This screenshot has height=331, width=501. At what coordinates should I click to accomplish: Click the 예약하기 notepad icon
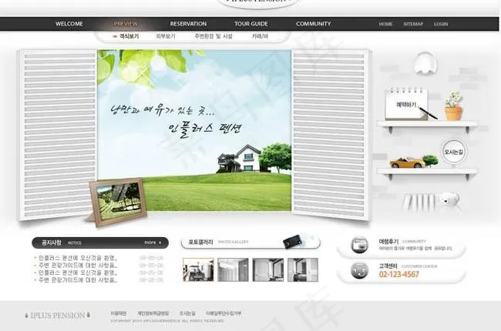pyautogui.click(x=406, y=104)
